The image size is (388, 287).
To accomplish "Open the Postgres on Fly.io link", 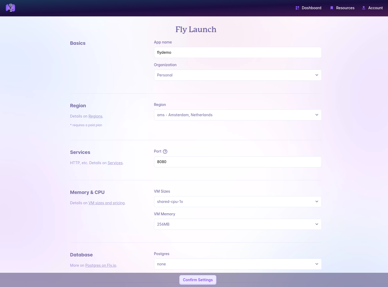I will point(101,265).
